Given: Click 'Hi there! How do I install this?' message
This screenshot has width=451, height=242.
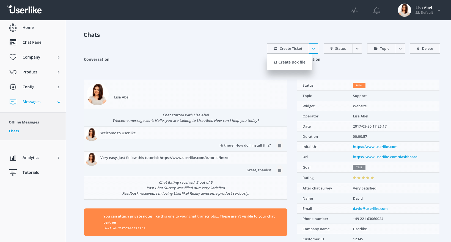Looking at the screenshot, I should [245, 145].
